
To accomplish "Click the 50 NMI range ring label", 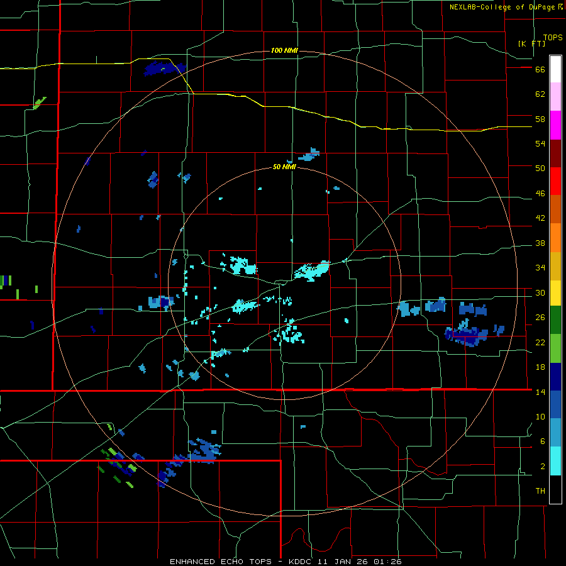I will point(284,167).
